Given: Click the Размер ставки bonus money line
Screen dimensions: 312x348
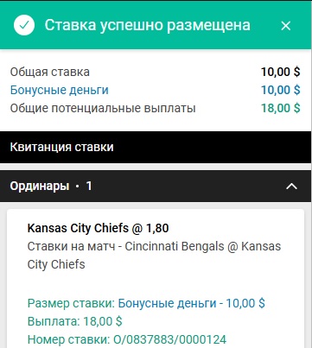Looking at the screenshot, I should click(146, 303).
